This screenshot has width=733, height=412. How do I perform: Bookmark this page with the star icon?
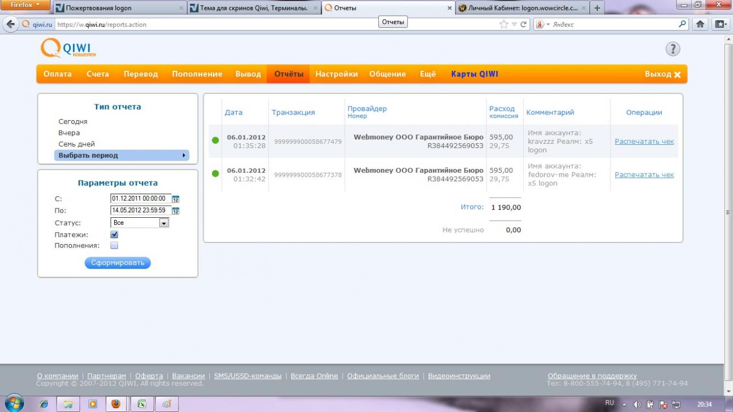(x=503, y=24)
